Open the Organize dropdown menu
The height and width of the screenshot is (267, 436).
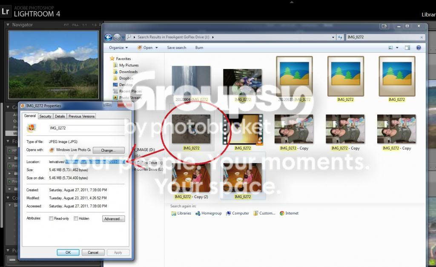[x=118, y=48]
